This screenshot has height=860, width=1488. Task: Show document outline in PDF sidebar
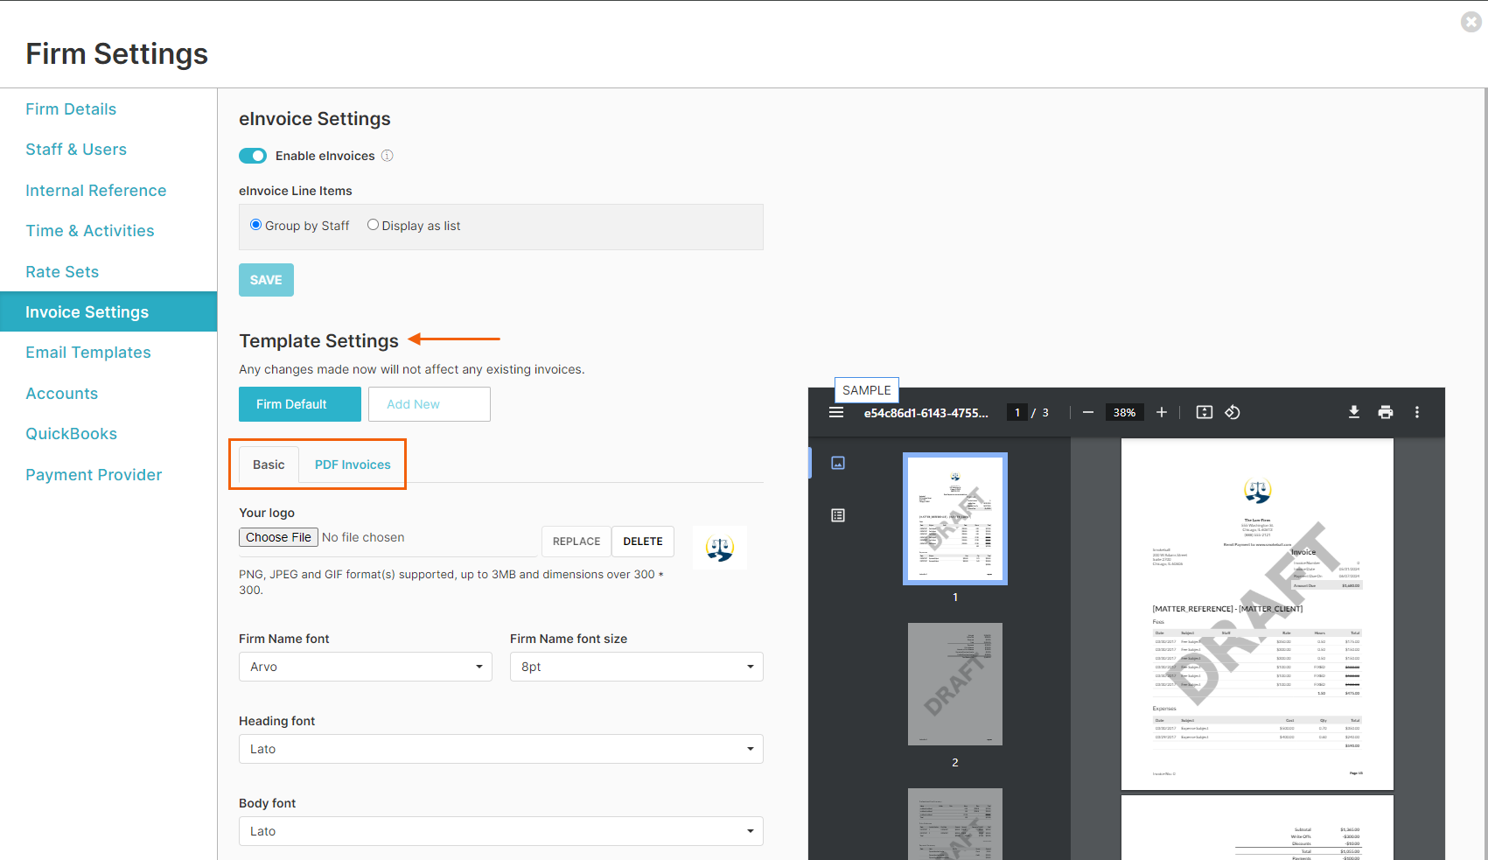(x=838, y=515)
